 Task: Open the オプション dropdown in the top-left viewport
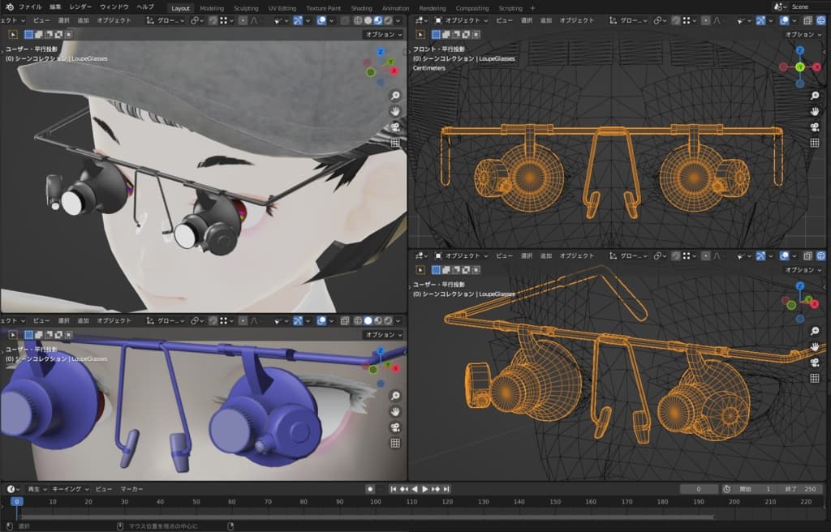click(382, 34)
